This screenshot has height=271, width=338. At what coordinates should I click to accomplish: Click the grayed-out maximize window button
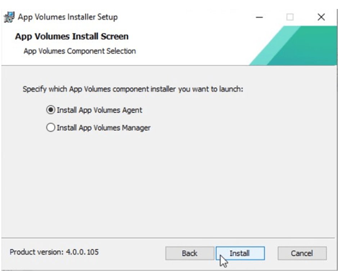[290, 17]
